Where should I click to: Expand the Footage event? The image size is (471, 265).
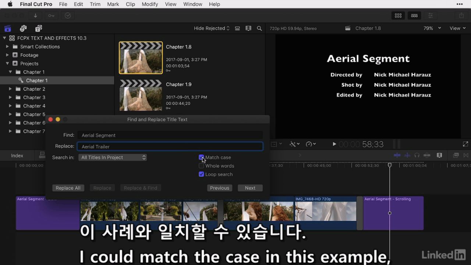(7, 55)
